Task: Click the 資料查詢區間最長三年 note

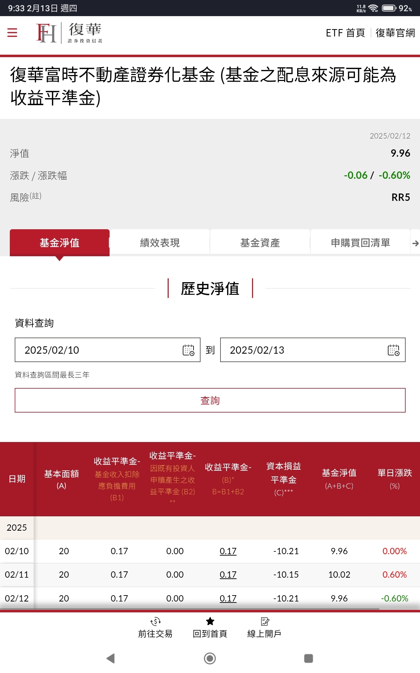Action: tap(52, 375)
